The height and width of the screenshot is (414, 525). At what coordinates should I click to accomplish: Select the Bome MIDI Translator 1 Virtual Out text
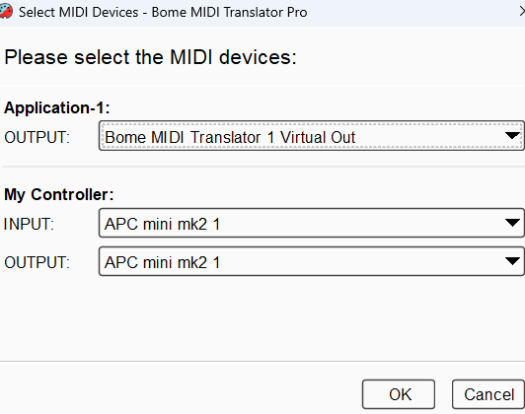click(230, 137)
